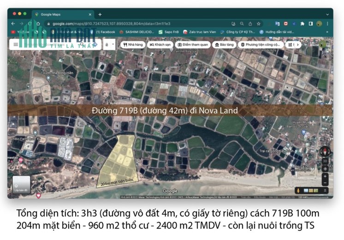This screenshot has width=344, height=240.
Task: Filter by Bảo tàng category chip
Action: pyautogui.click(x=224, y=45)
